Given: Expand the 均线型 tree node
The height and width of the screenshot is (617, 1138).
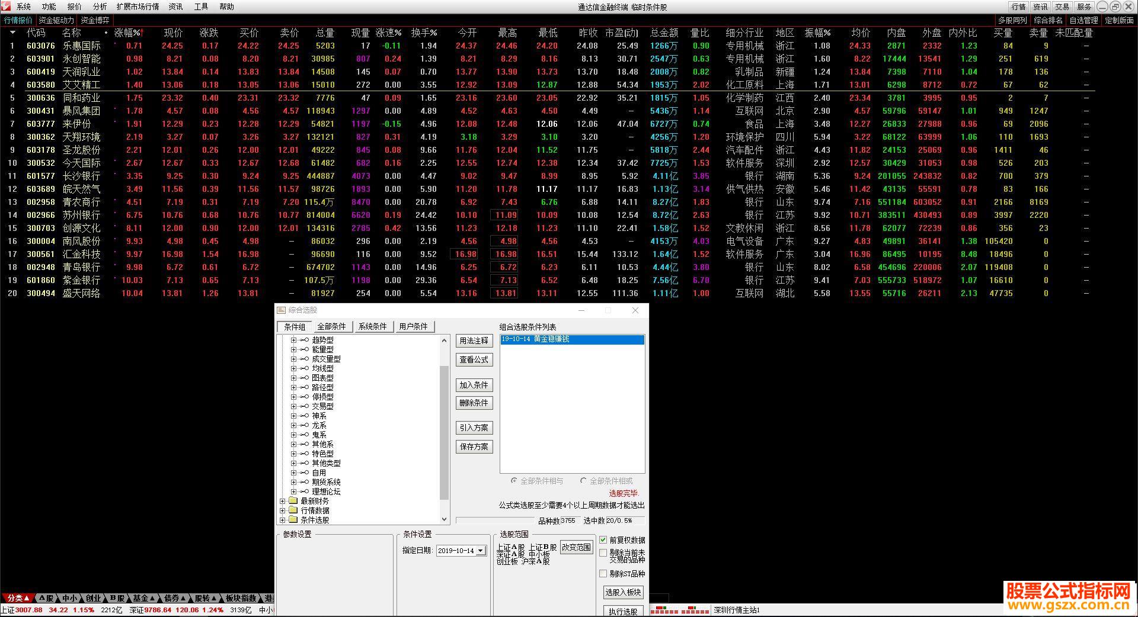Looking at the screenshot, I should 293,368.
